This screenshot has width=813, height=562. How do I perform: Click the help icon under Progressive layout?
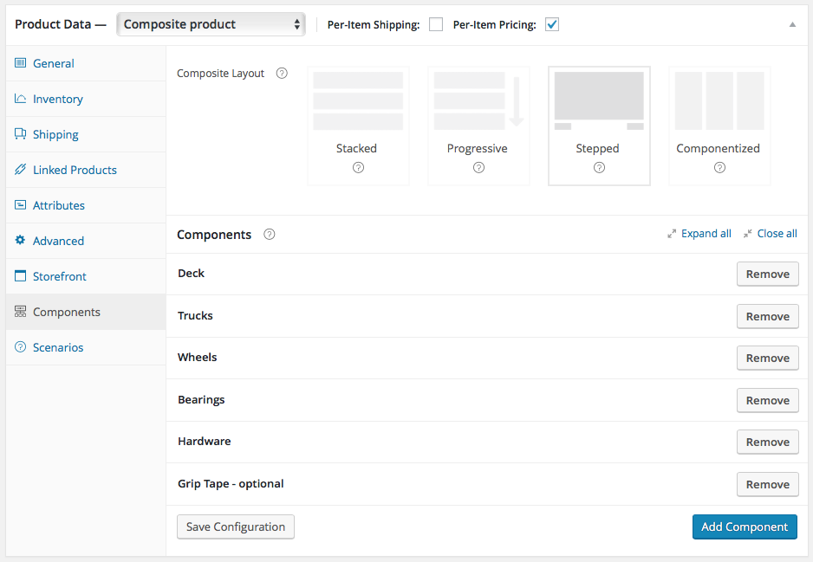point(478,168)
